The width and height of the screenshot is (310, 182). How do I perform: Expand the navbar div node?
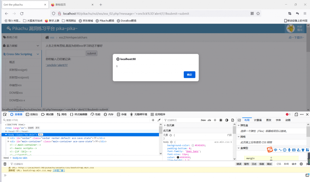(x=8, y=138)
